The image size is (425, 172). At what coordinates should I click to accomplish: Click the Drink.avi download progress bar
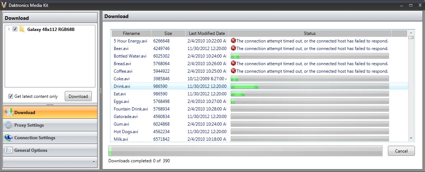coord(309,86)
